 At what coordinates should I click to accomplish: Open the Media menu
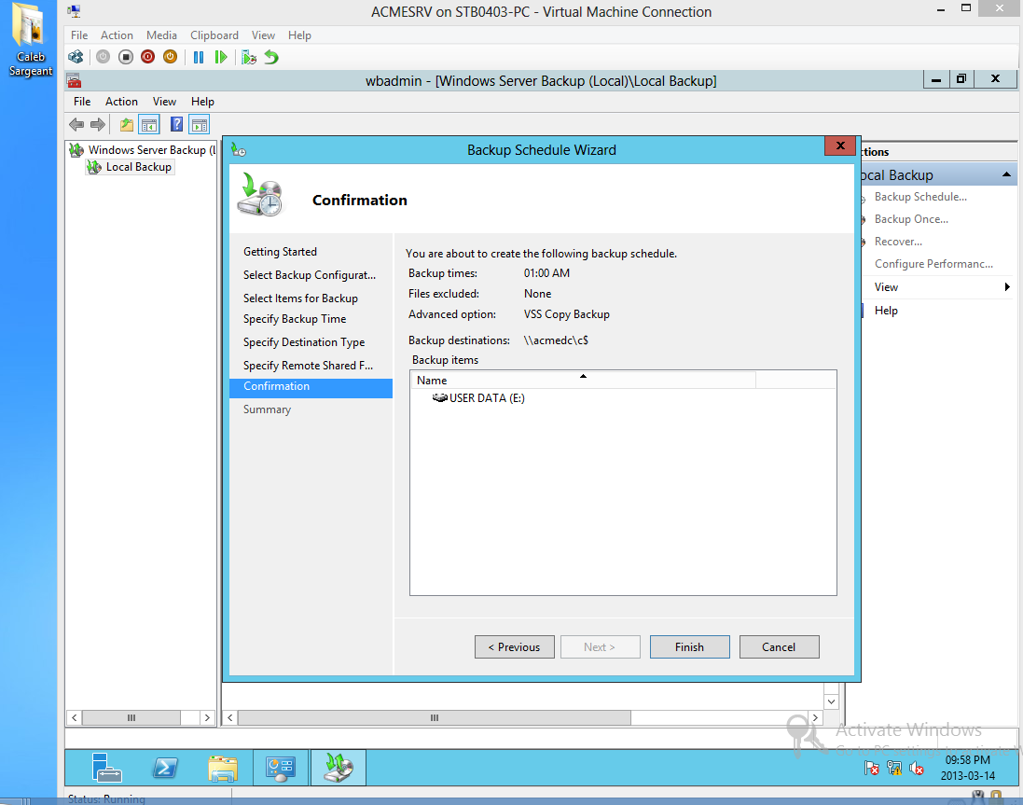[162, 35]
